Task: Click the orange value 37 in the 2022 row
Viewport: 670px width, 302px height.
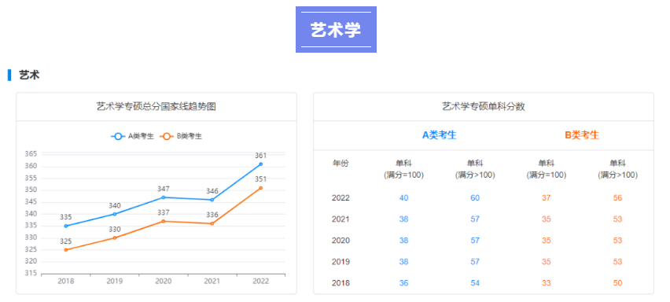Action: click(546, 197)
